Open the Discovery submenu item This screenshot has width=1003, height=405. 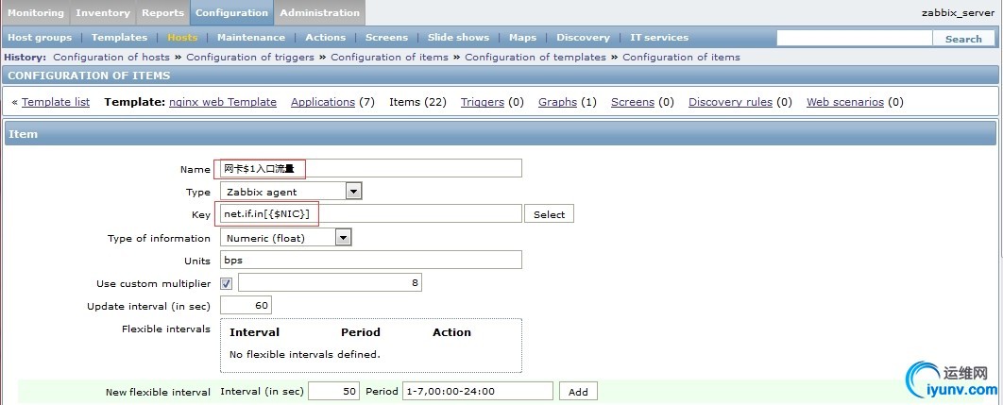coord(583,38)
